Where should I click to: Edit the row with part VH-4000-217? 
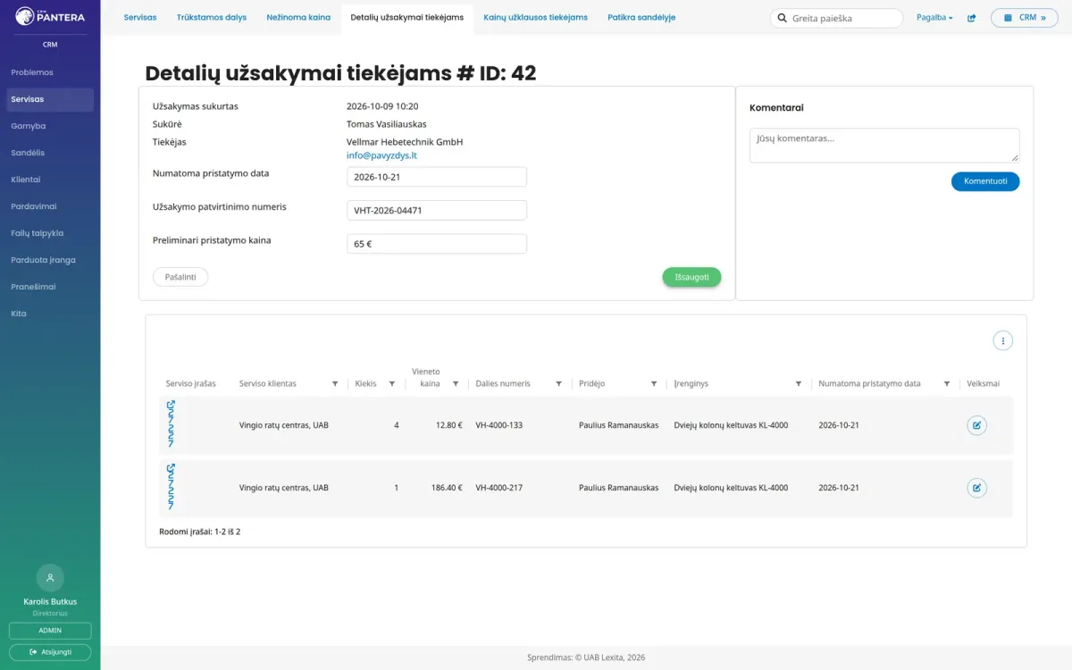pos(976,488)
